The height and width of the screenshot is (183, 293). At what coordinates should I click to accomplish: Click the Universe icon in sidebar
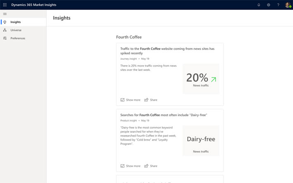(5, 30)
